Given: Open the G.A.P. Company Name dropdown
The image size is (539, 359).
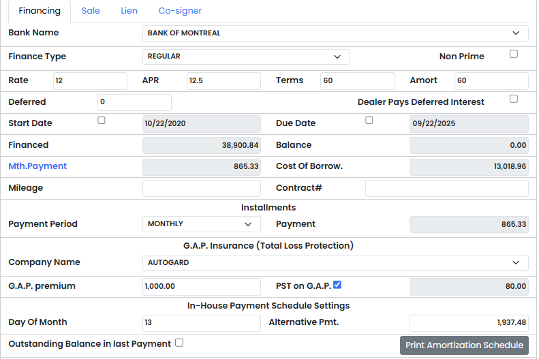Looking at the screenshot, I should click(335, 262).
